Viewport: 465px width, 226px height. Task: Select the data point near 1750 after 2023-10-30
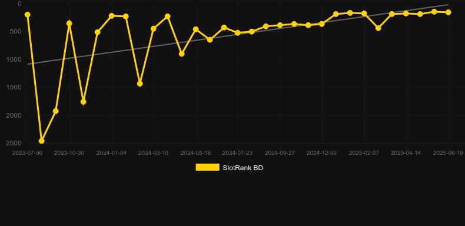click(x=84, y=102)
